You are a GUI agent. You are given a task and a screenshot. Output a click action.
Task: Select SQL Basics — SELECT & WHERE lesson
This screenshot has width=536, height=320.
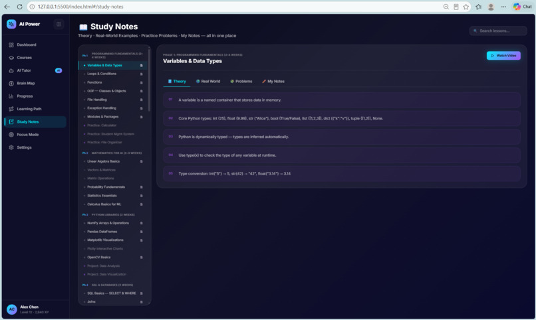click(x=113, y=293)
